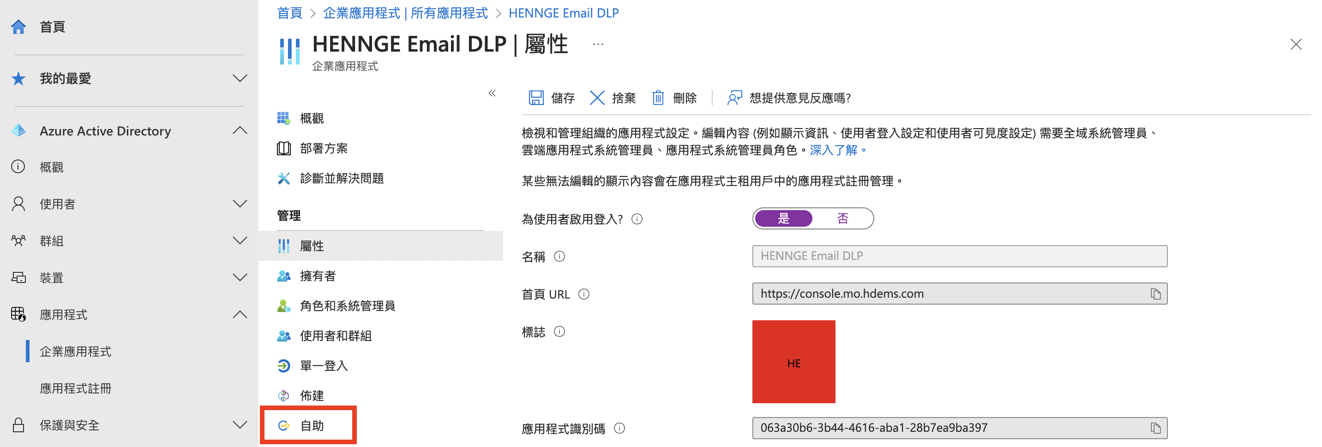1322x447 pixels.
Task: Collapse the Azure Active Directory section
Action: (240, 130)
